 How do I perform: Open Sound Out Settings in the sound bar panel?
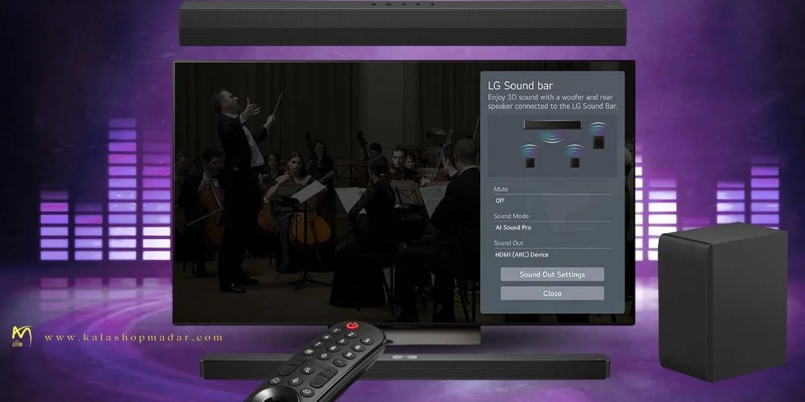pyautogui.click(x=552, y=275)
